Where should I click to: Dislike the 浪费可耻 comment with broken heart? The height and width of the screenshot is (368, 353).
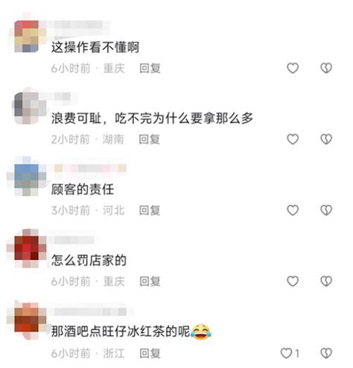(326, 139)
